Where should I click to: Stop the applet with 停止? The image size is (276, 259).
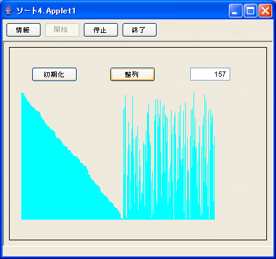101,30
